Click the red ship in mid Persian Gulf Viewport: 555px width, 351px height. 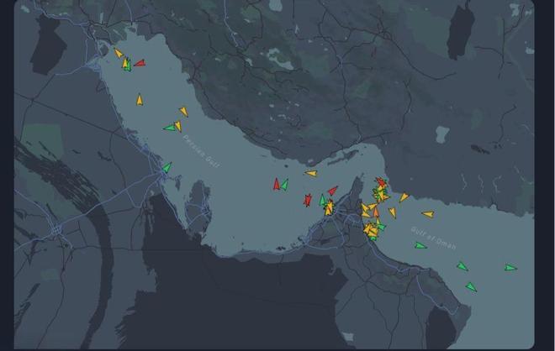tap(276, 185)
